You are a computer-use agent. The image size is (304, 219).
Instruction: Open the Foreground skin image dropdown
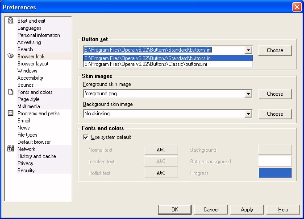pyautogui.click(x=249, y=94)
